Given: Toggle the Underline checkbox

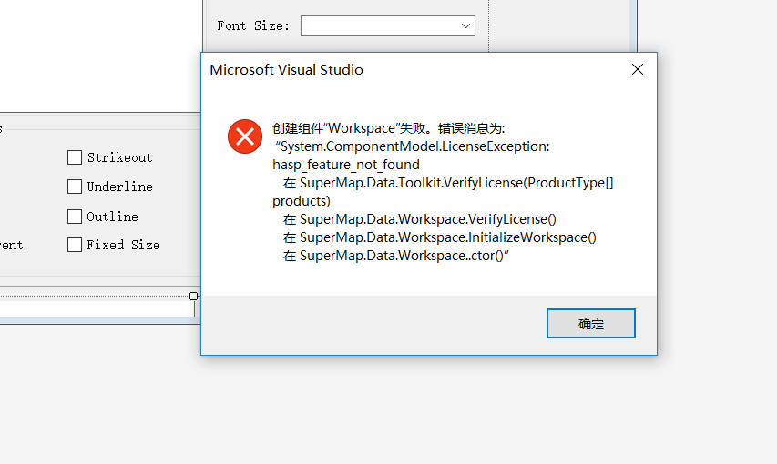Looking at the screenshot, I should 75,187.
